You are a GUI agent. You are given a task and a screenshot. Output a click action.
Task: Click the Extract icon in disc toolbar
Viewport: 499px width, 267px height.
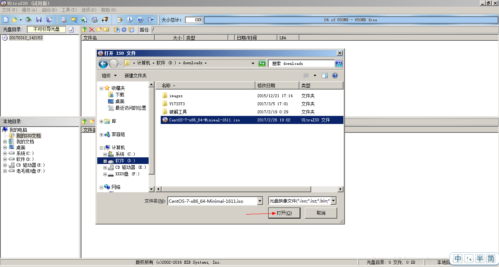(x=117, y=29)
